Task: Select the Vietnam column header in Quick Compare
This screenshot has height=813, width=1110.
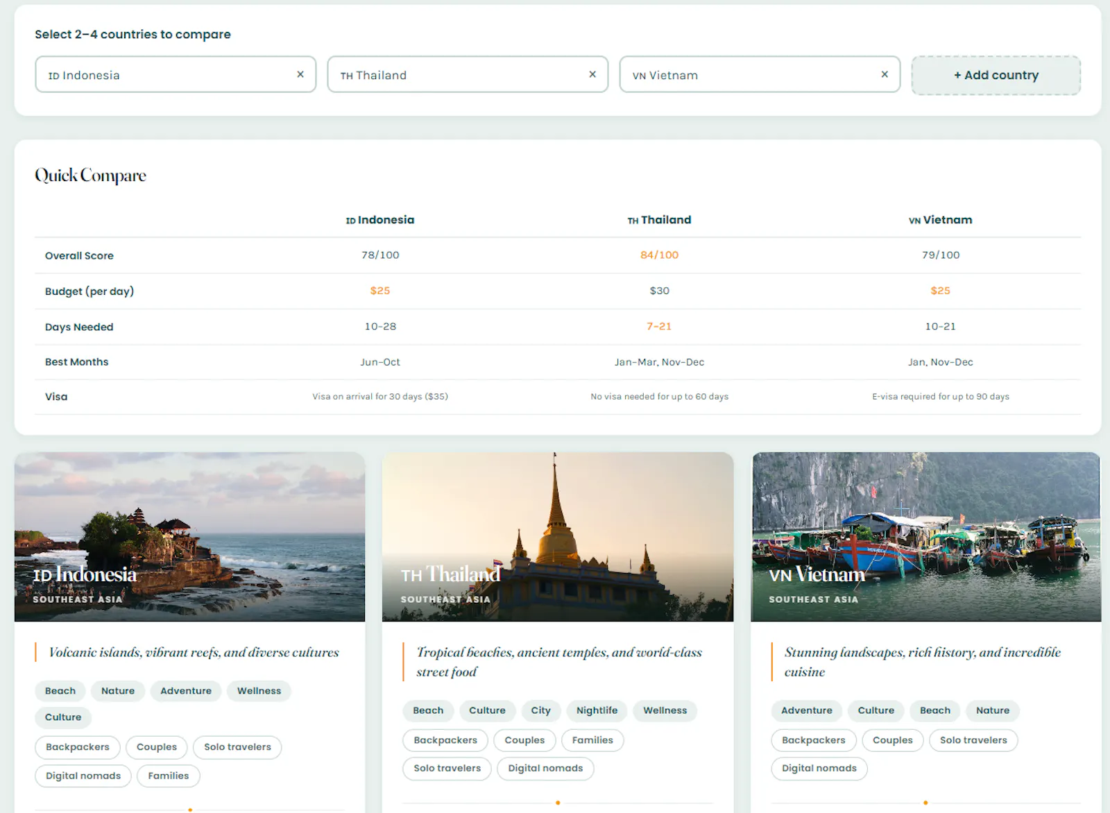Action: pyautogui.click(x=940, y=220)
